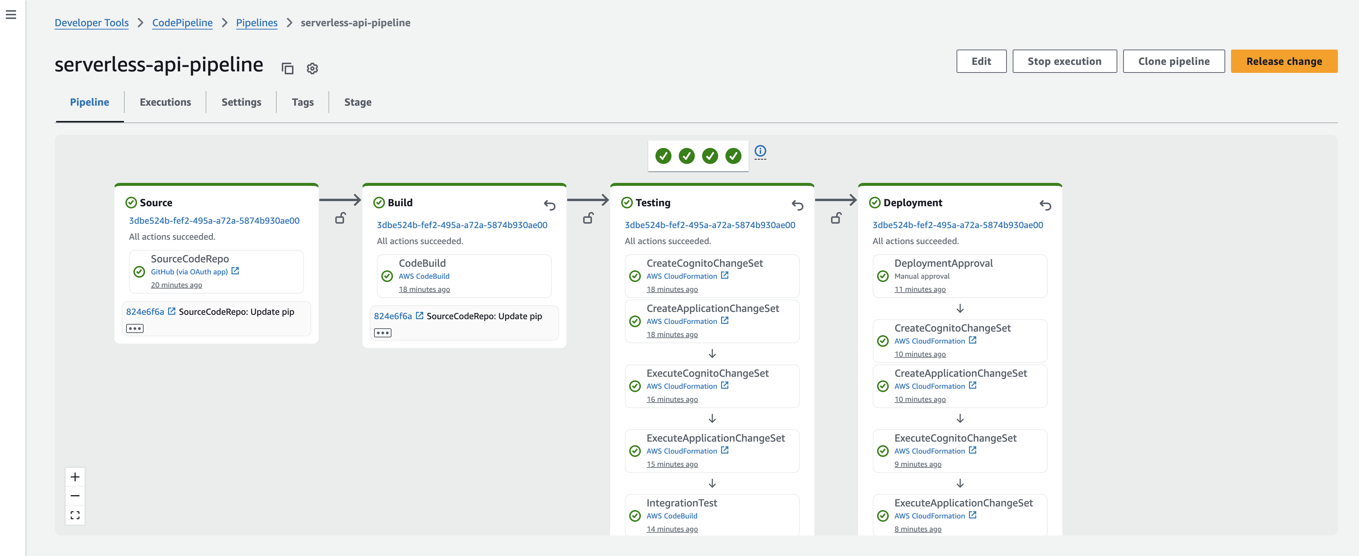Open the Tags tab
Image resolution: width=1359 pixels, height=556 pixels.
click(302, 102)
